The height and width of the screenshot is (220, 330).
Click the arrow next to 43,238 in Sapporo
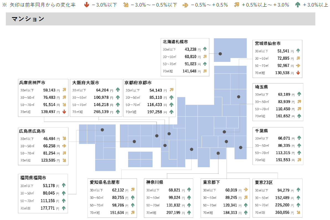coord(205,49)
